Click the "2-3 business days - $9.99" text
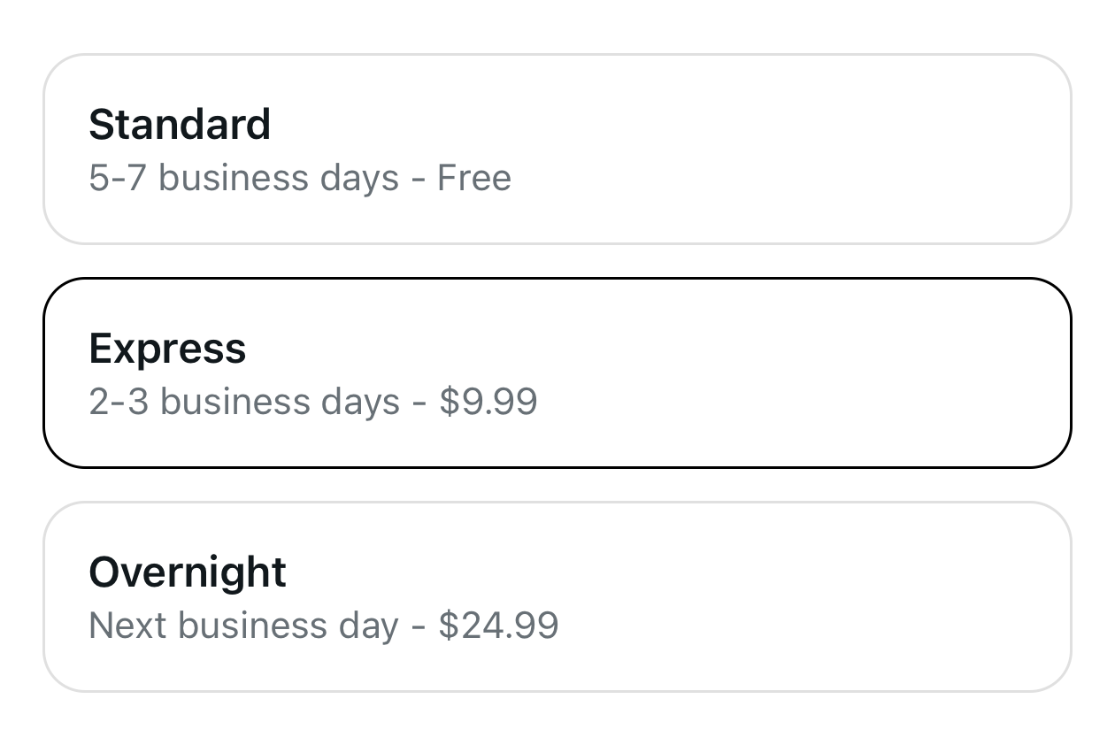Viewport: 1115px width, 745px height. pos(313,402)
